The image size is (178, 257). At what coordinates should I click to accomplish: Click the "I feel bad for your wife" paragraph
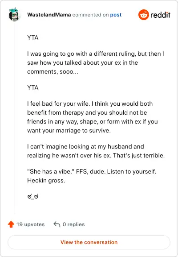(x=93, y=117)
